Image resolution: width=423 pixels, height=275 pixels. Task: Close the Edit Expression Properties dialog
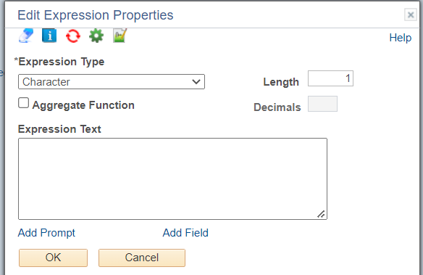(x=411, y=15)
